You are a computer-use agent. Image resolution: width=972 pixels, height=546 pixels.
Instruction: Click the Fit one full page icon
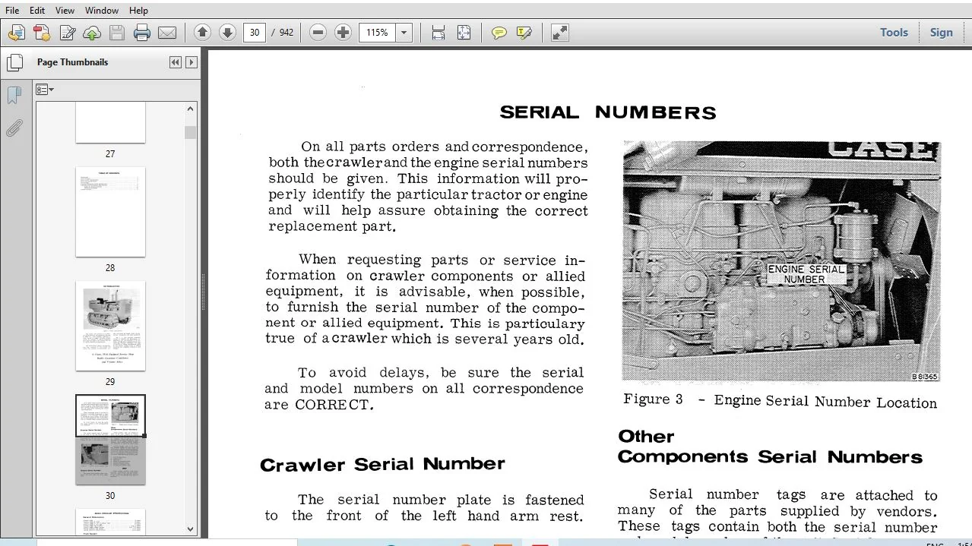(x=464, y=33)
